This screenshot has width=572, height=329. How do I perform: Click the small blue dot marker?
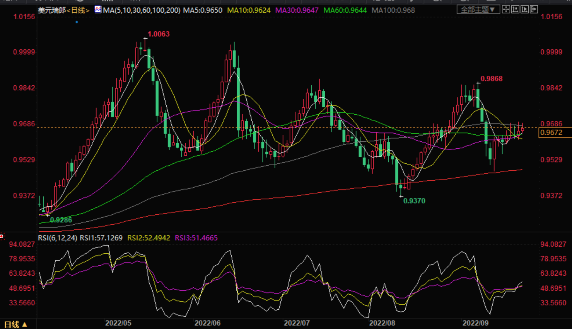pyautogui.click(x=77, y=22)
